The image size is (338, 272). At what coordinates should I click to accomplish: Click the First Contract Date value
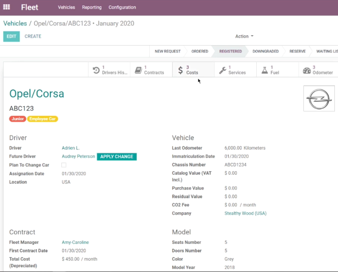[74, 251]
